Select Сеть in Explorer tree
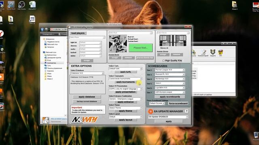 pos(49,66)
